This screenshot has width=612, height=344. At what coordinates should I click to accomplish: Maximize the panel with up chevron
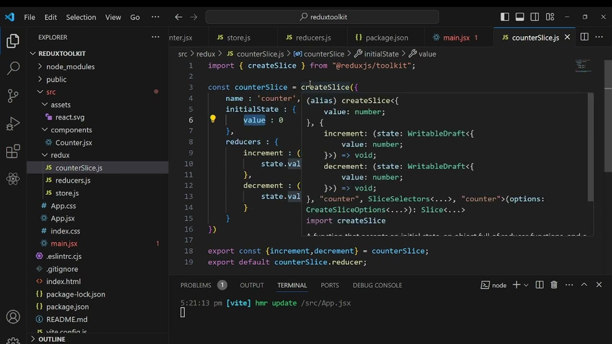pos(584,285)
